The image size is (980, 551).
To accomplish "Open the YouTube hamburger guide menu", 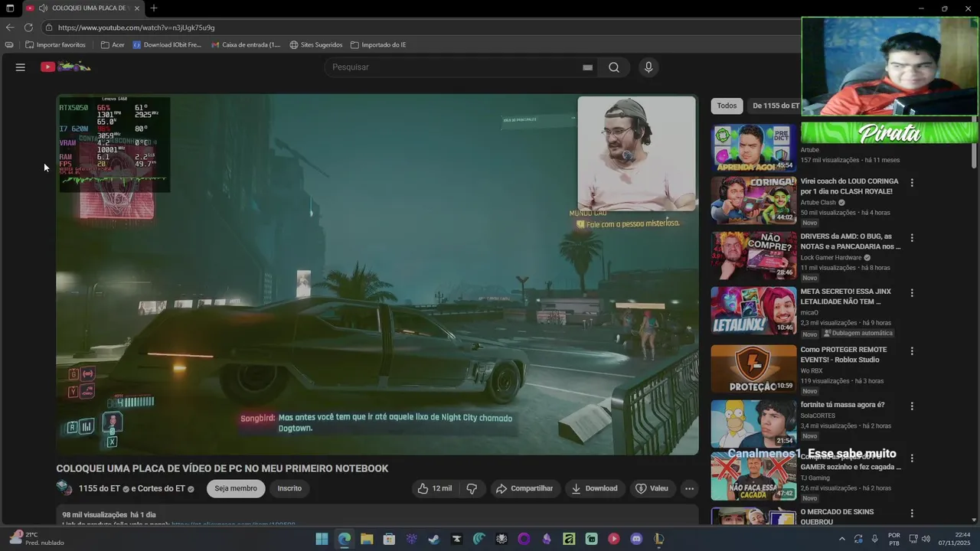I will coord(21,67).
